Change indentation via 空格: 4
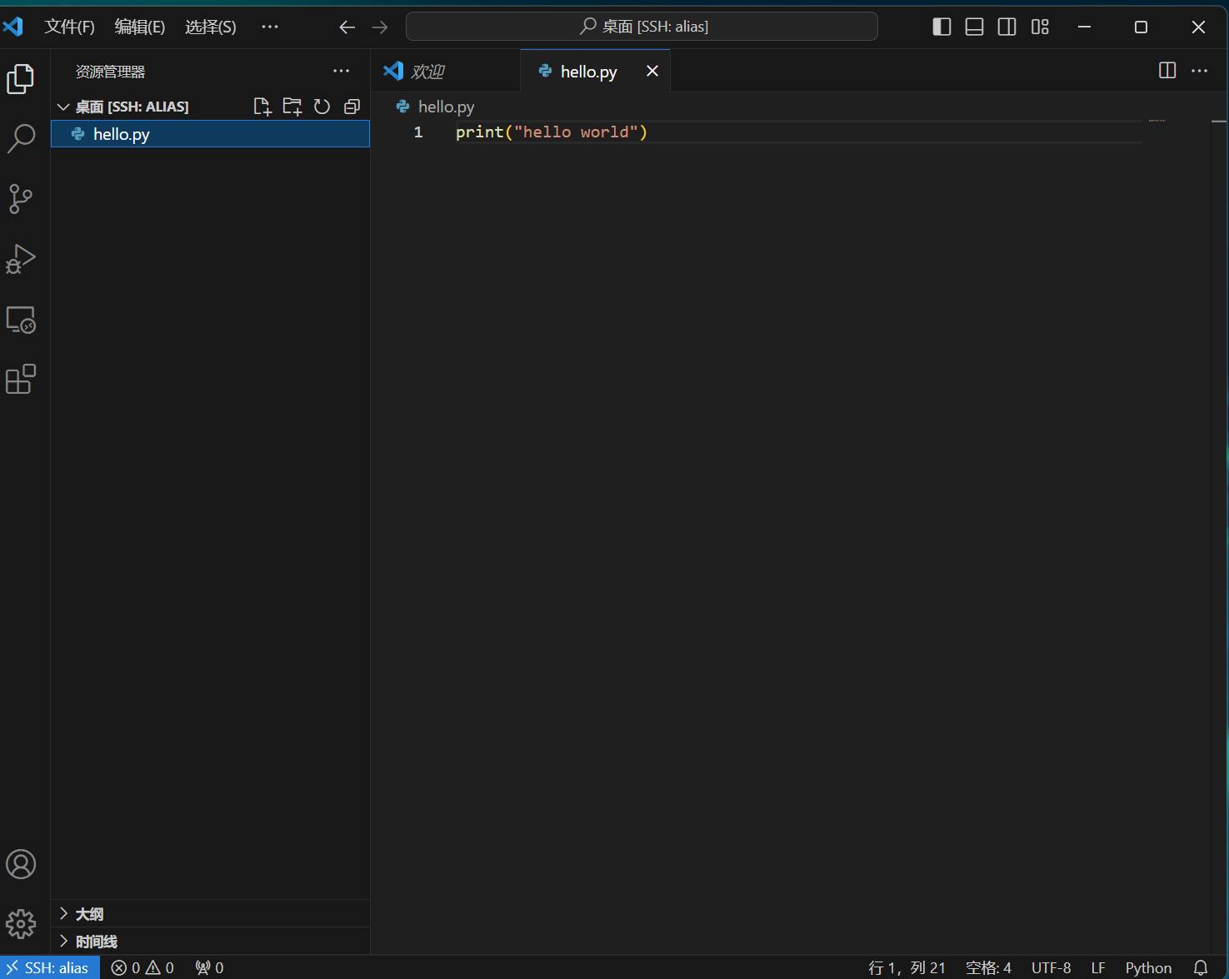The image size is (1229, 979). pyautogui.click(x=988, y=967)
